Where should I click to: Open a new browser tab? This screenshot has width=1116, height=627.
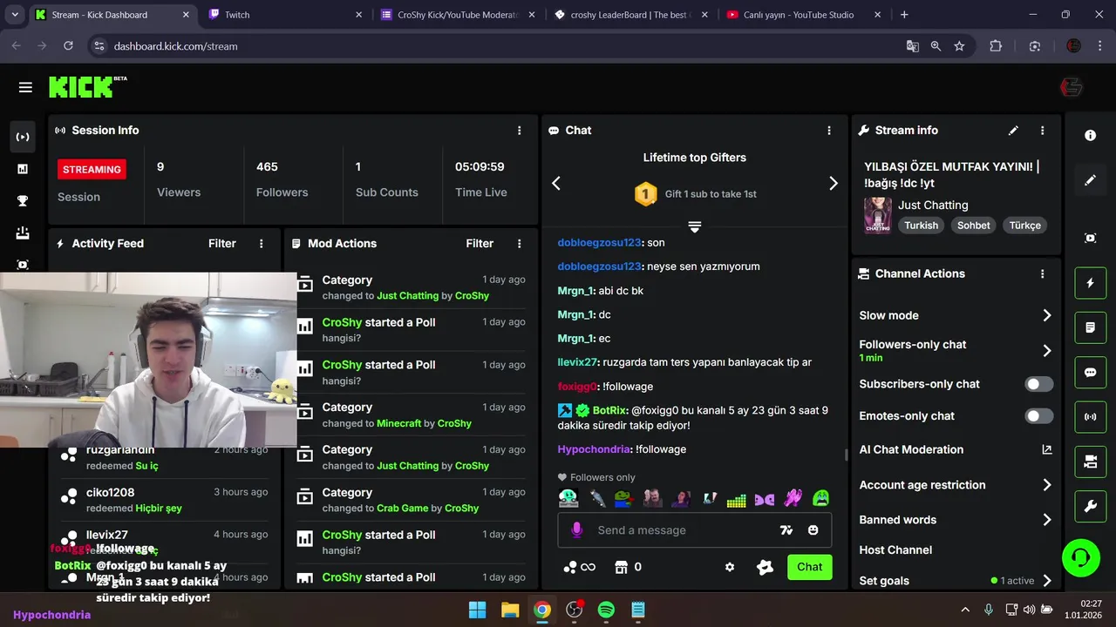(904, 15)
